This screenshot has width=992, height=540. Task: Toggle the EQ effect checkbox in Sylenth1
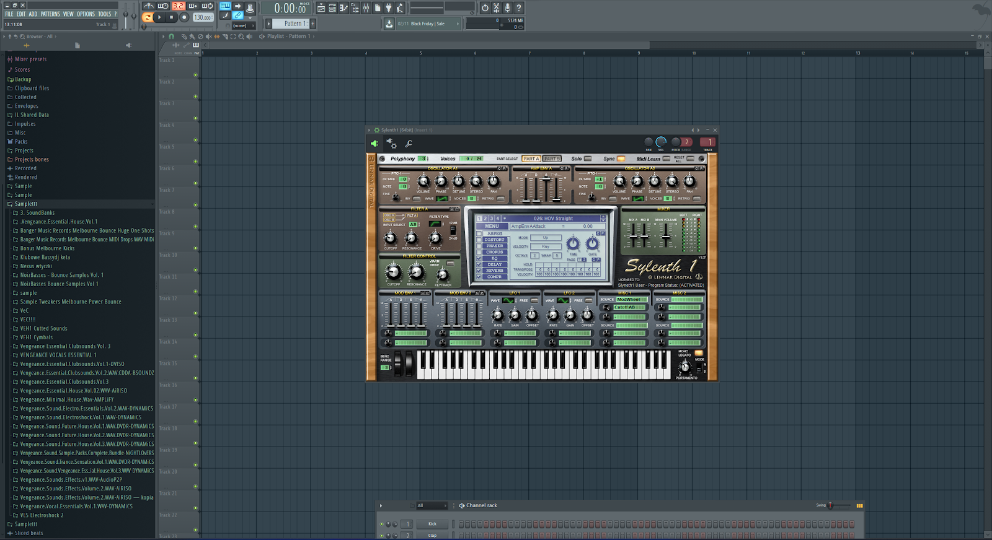click(479, 258)
